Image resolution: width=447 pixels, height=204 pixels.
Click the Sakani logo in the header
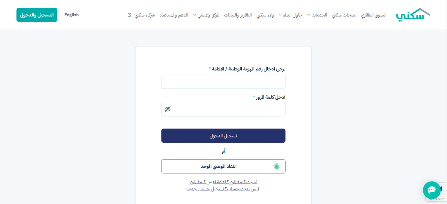413,15
